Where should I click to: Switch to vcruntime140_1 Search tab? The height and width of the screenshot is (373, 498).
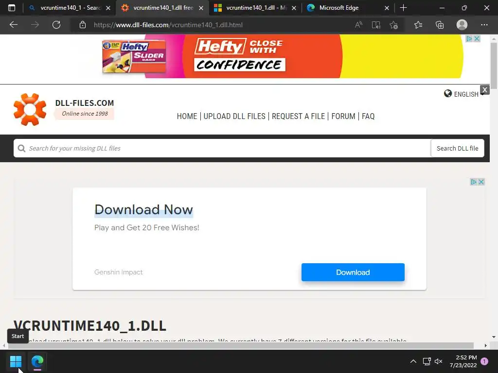point(70,8)
